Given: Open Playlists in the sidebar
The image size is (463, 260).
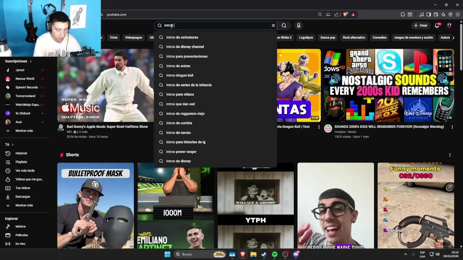Looking at the screenshot, I should (x=25, y=162).
